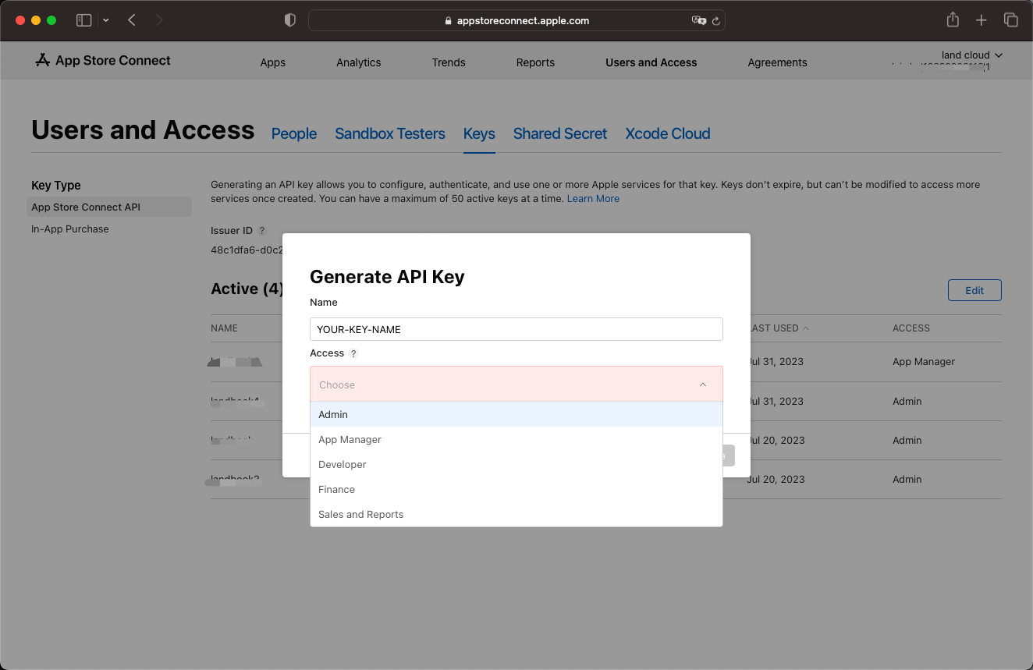Viewport: 1033px width, 670px height.
Task: Select Users and Access in navigation
Action: [651, 62]
